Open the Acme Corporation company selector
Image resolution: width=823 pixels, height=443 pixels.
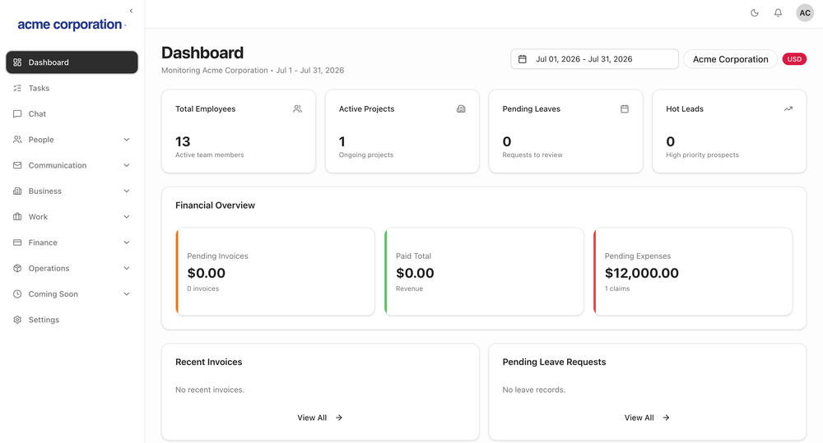point(730,59)
